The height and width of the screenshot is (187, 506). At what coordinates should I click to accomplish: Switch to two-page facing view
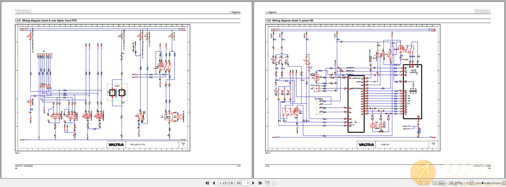tap(434, 183)
